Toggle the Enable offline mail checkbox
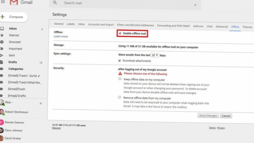 point(120,33)
